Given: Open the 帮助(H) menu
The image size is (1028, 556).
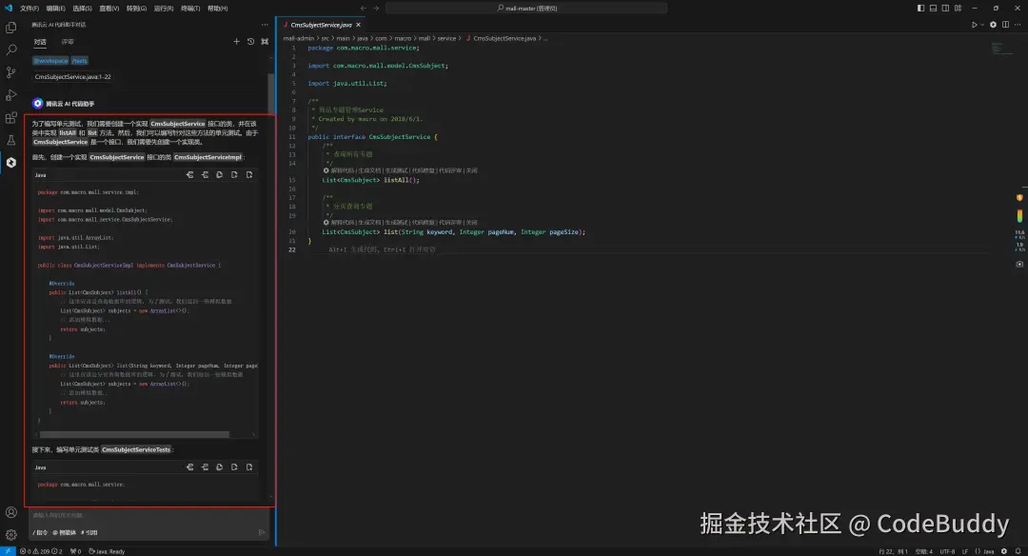Looking at the screenshot, I should [218, 9].
